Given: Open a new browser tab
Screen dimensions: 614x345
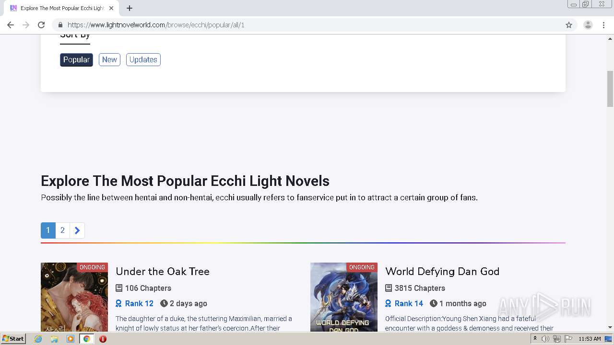Looking at the screenshot, I should [130, 8].
